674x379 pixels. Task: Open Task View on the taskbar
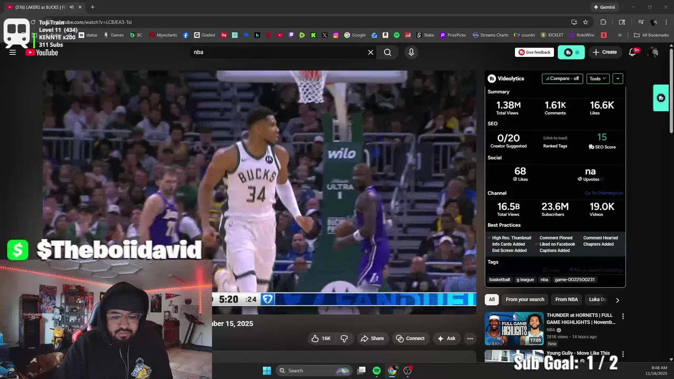361,371
